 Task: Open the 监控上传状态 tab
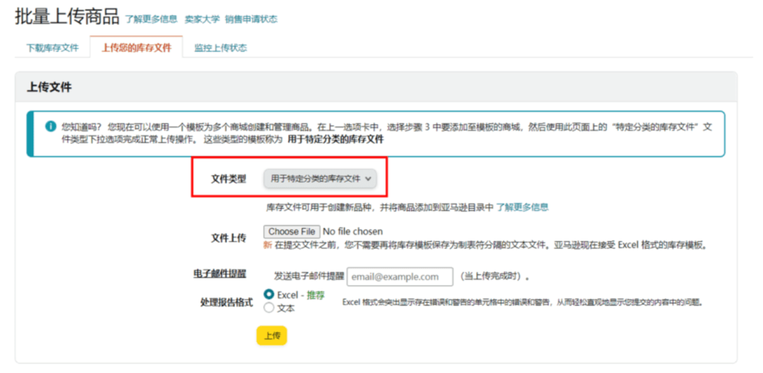point(220,48)
